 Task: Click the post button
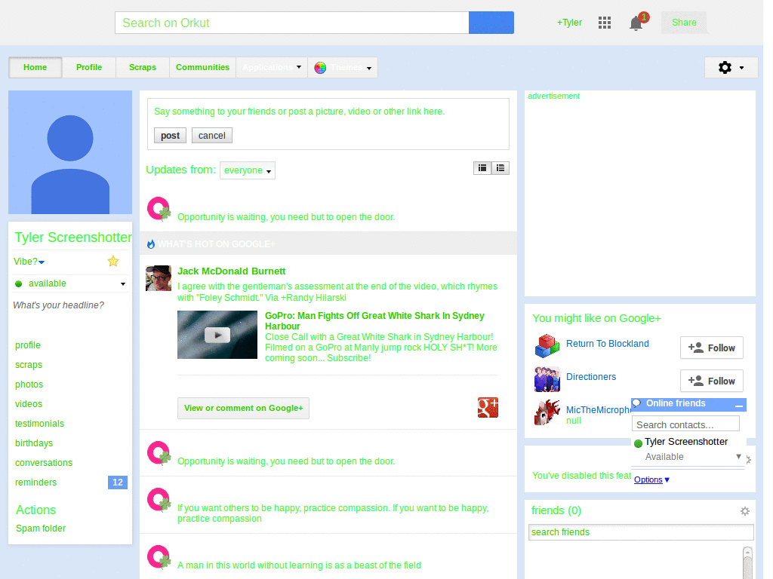[170, 136]
